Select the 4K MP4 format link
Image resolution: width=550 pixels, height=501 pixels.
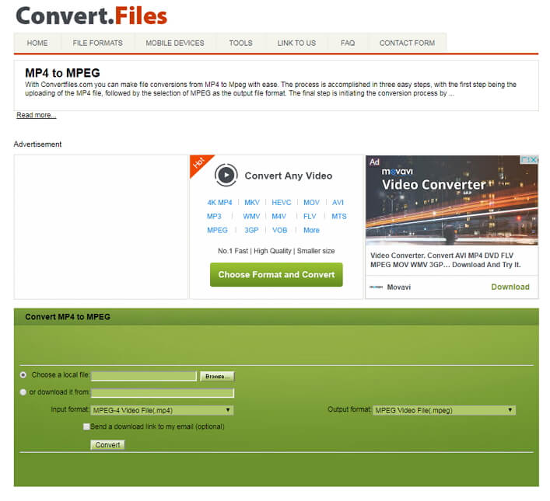(219, 203)
